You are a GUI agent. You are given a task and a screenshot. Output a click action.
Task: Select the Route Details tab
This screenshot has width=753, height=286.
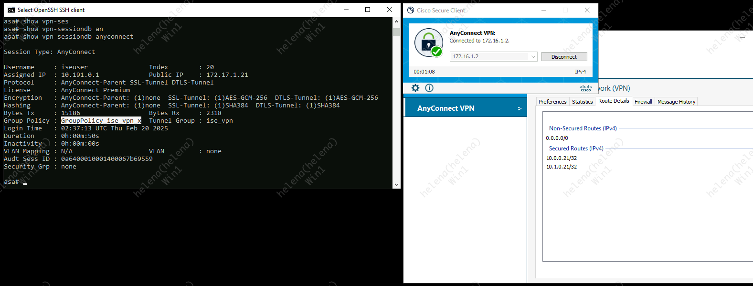pyautogui.click(x=614, y=101)
